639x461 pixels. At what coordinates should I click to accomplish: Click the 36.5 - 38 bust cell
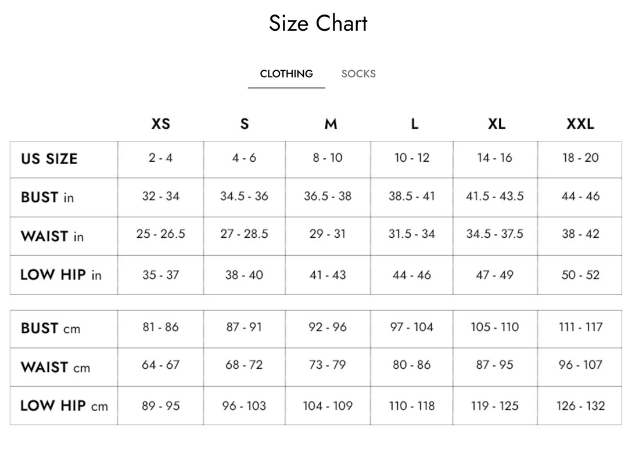pyautogui.click(x=328, y=196)
